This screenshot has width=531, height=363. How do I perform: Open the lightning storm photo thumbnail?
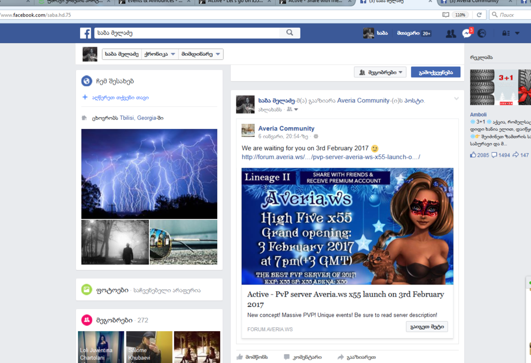coord(149,174)
